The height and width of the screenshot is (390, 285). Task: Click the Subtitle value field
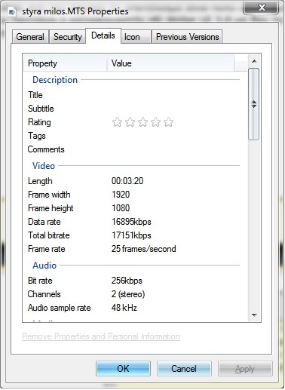pos(173,109)
